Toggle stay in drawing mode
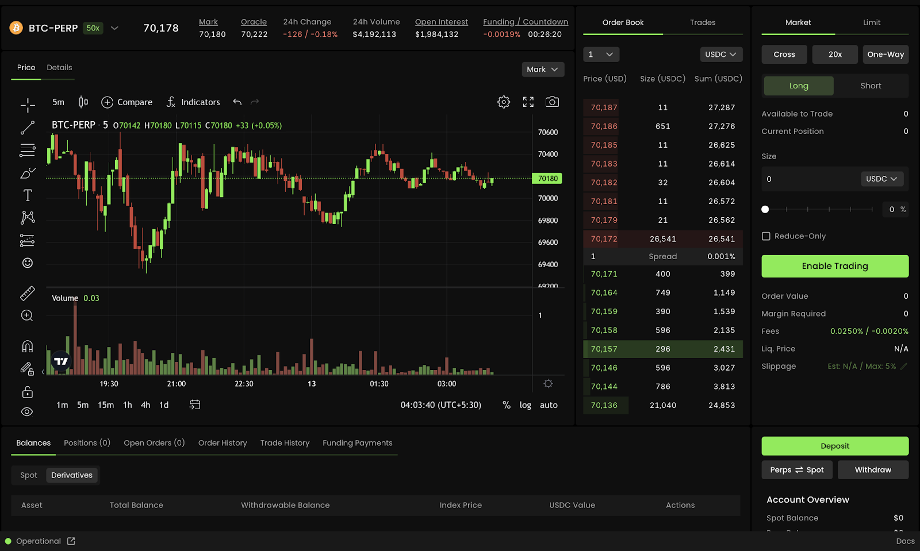920x551 pixels. tap(28, 369)
